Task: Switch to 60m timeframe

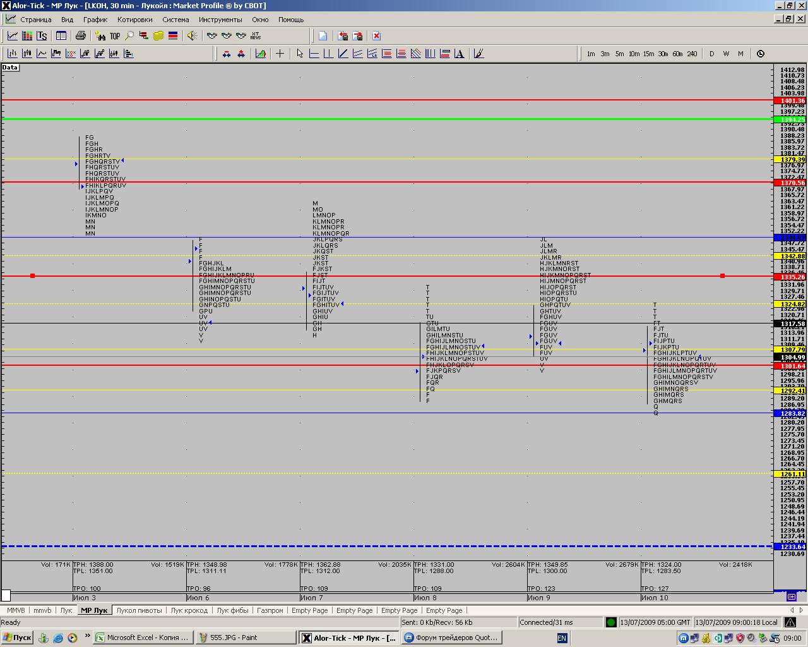Action: tap(677, 54)
